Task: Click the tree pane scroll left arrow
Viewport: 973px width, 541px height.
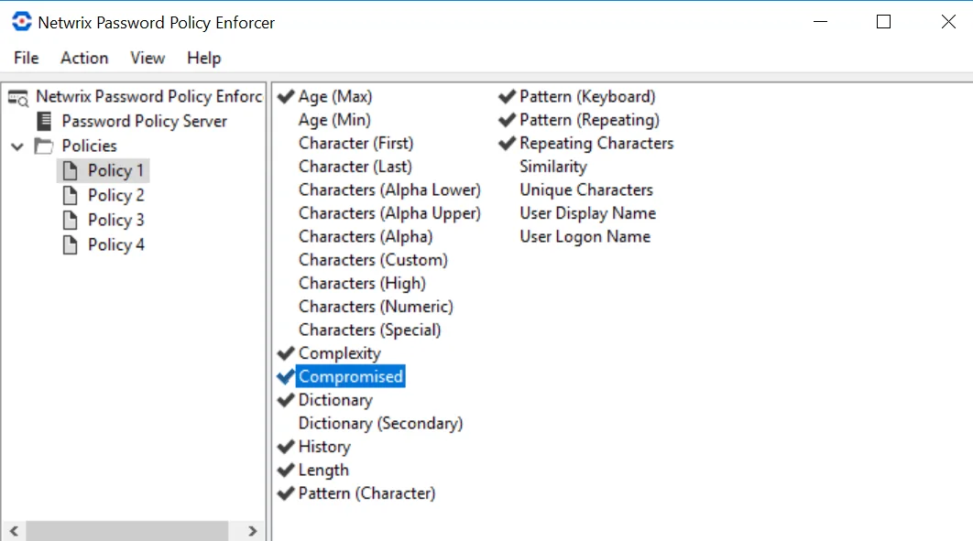Action: pyautogui.click(x=14, y=531)
